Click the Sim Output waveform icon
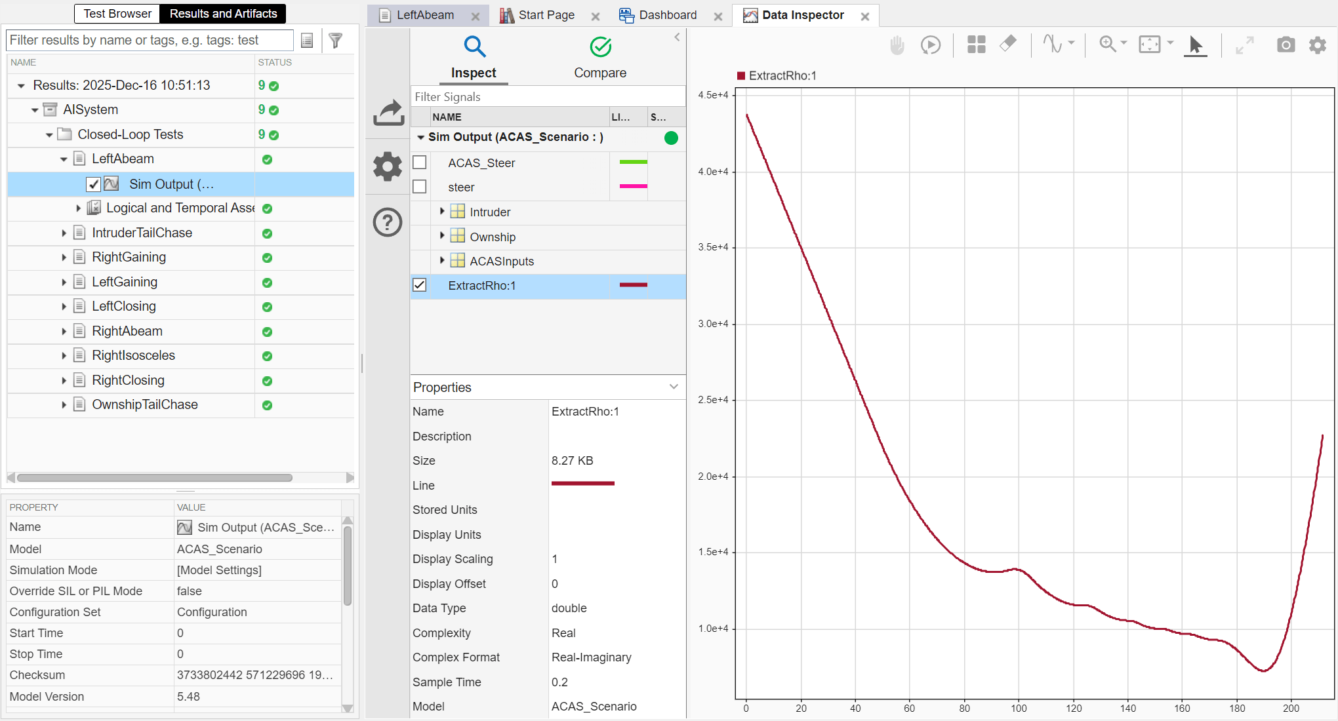Viewport: 1338px width, 721px height. coord(111,184)
